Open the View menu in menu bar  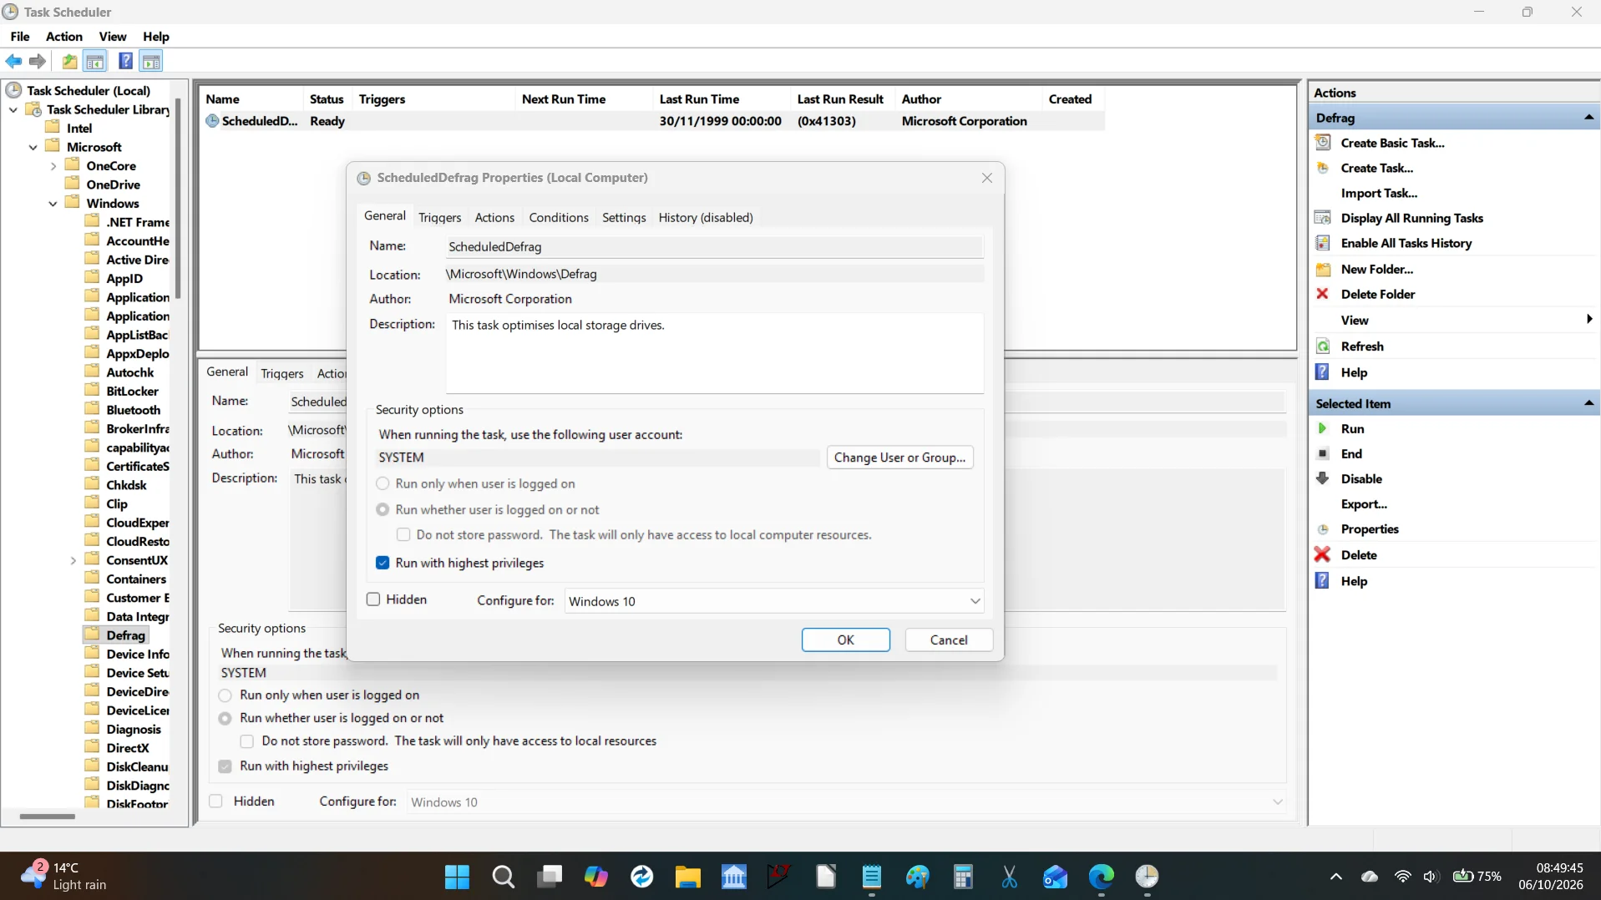pyautogui.click(x=113, y=37)
